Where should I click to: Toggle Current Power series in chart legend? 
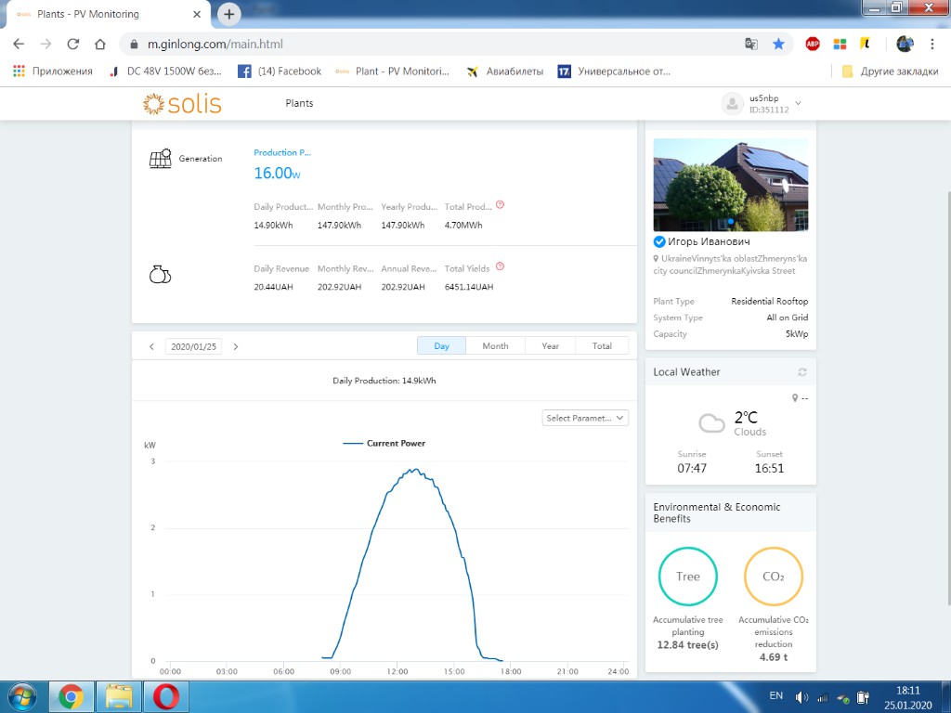pos(384,444)
